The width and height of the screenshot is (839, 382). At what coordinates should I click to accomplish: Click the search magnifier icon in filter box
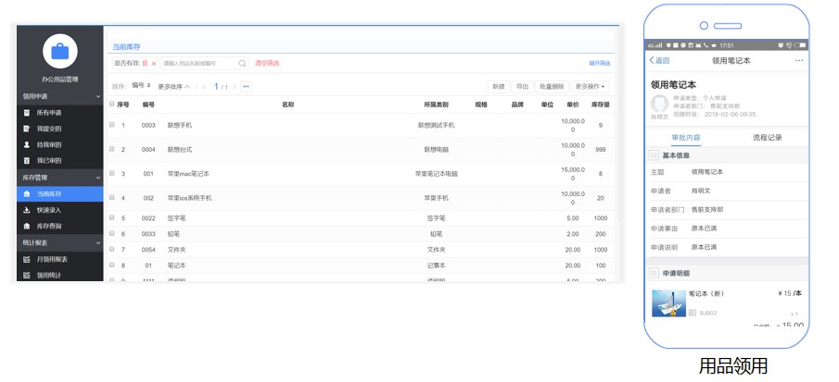(242, 64)
